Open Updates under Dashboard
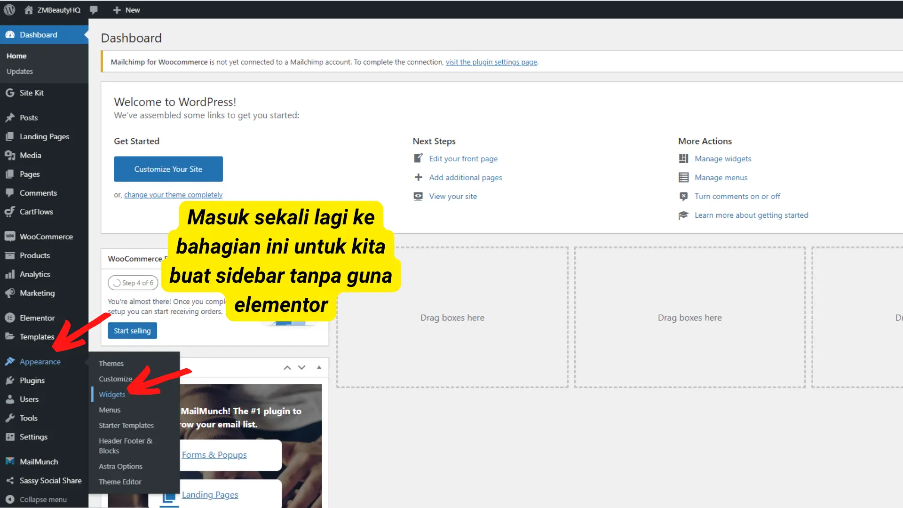Image resolution: width=903 pixels, height=508 pixels. click(x=20, y=71)
